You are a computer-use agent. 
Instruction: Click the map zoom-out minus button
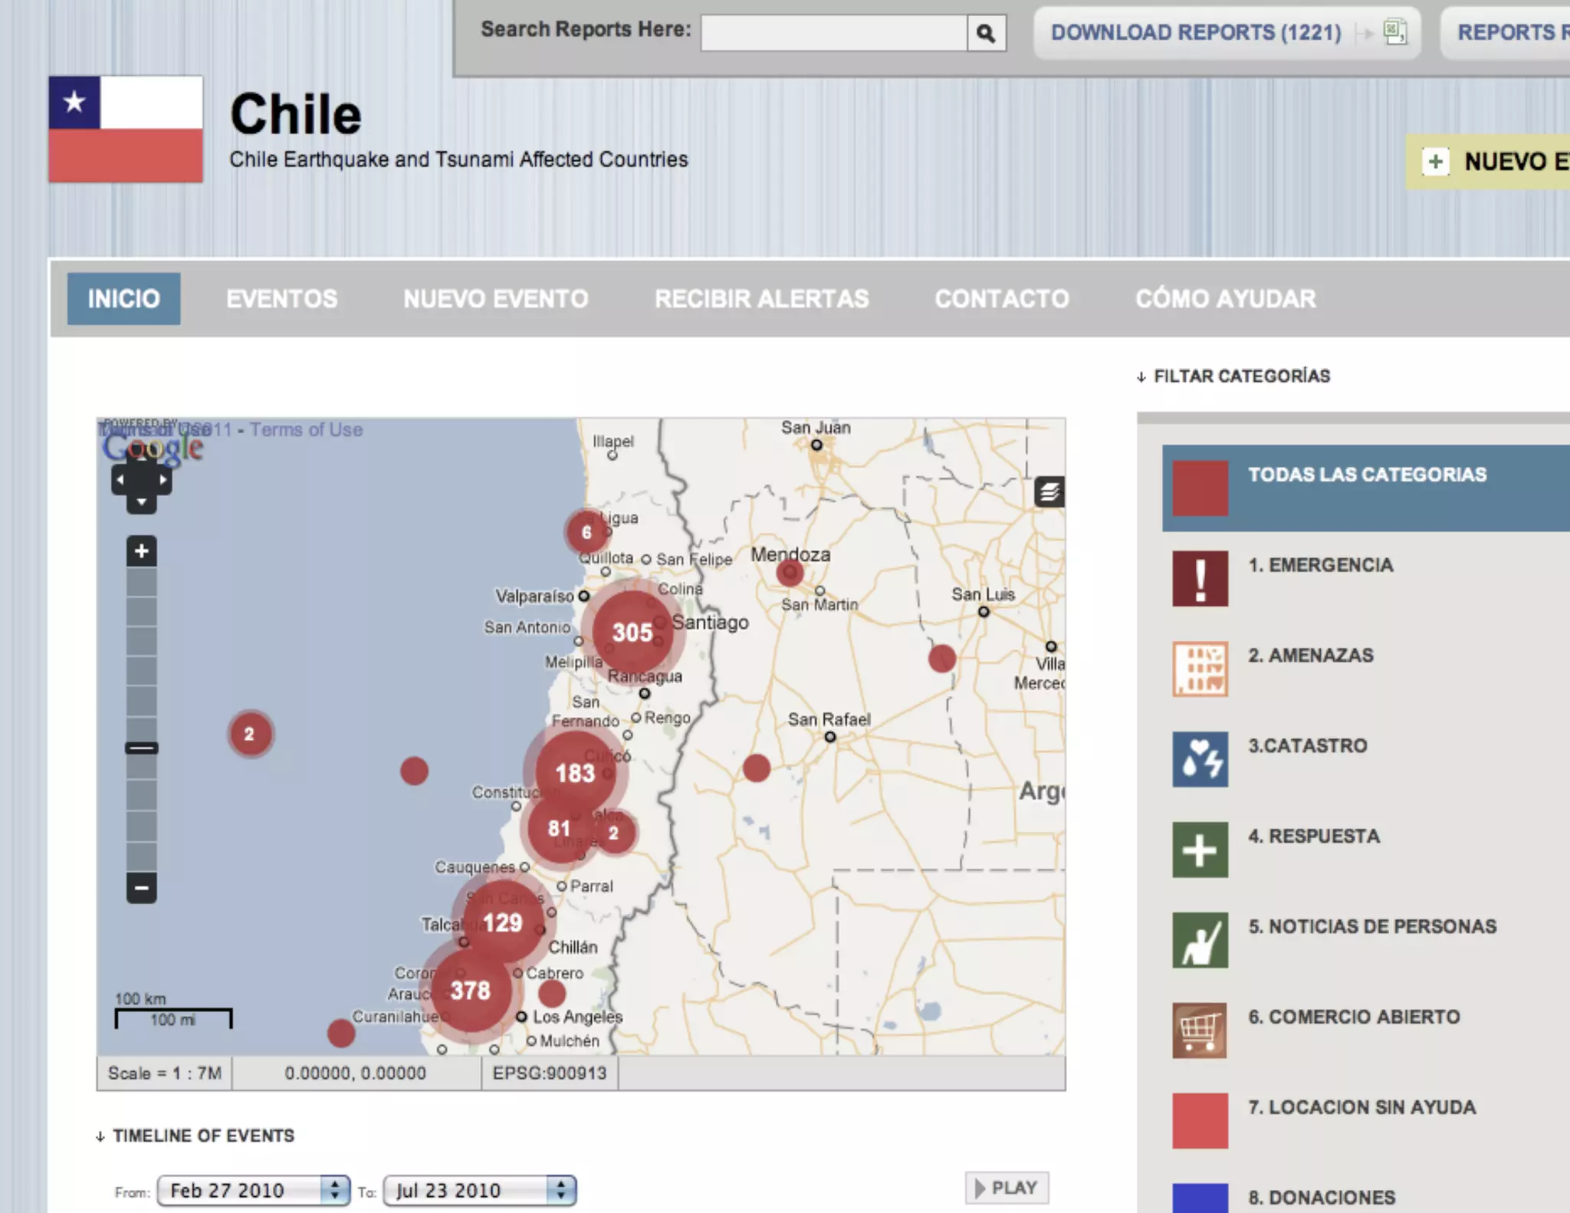pos(142,888)
